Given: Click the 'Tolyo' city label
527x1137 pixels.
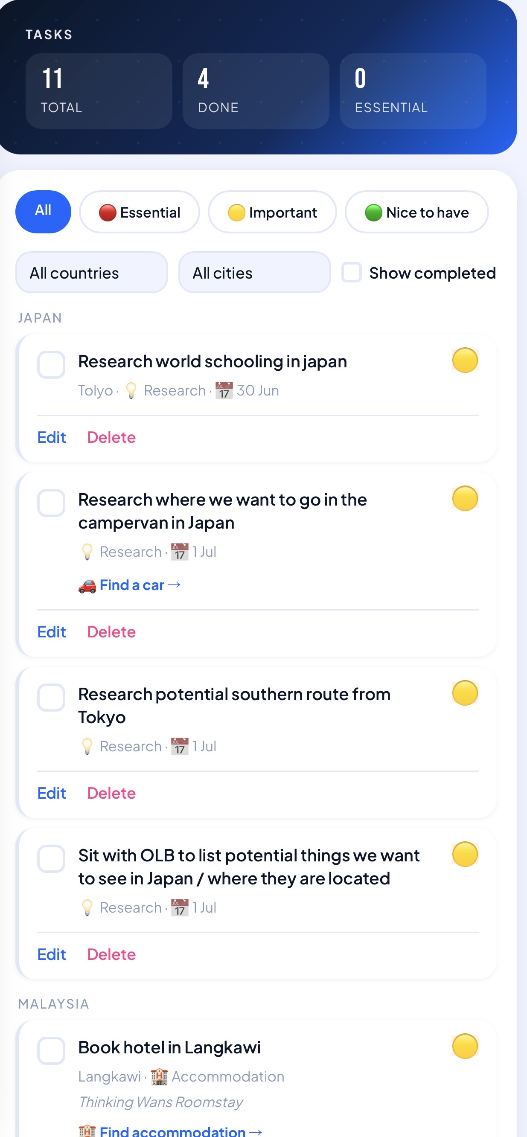Looking at the screenshot, I should click(x=95, y=390).
